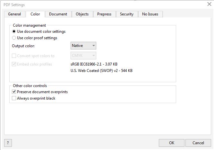Switch to the General tab
The height and width of the screenshot is (150, 214).
coord(14,14)
